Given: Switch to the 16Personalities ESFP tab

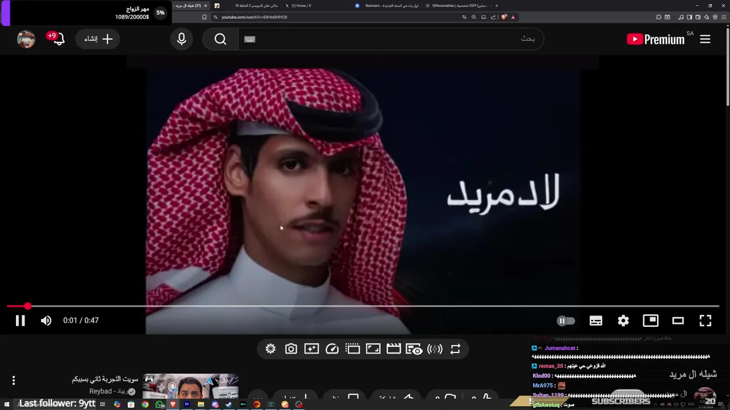Looking at the screenshot, I should pos(458,6).
